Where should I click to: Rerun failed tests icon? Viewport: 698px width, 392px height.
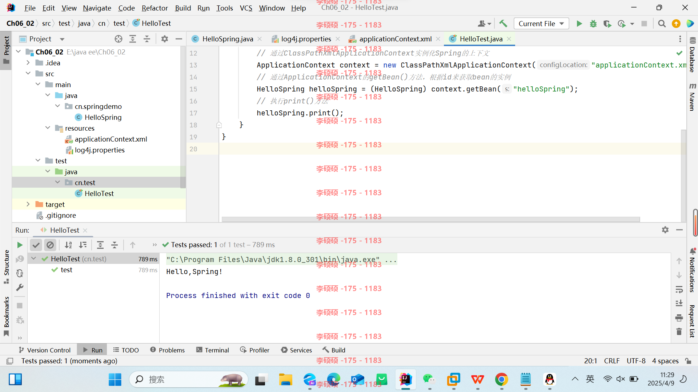pos(20,259)
